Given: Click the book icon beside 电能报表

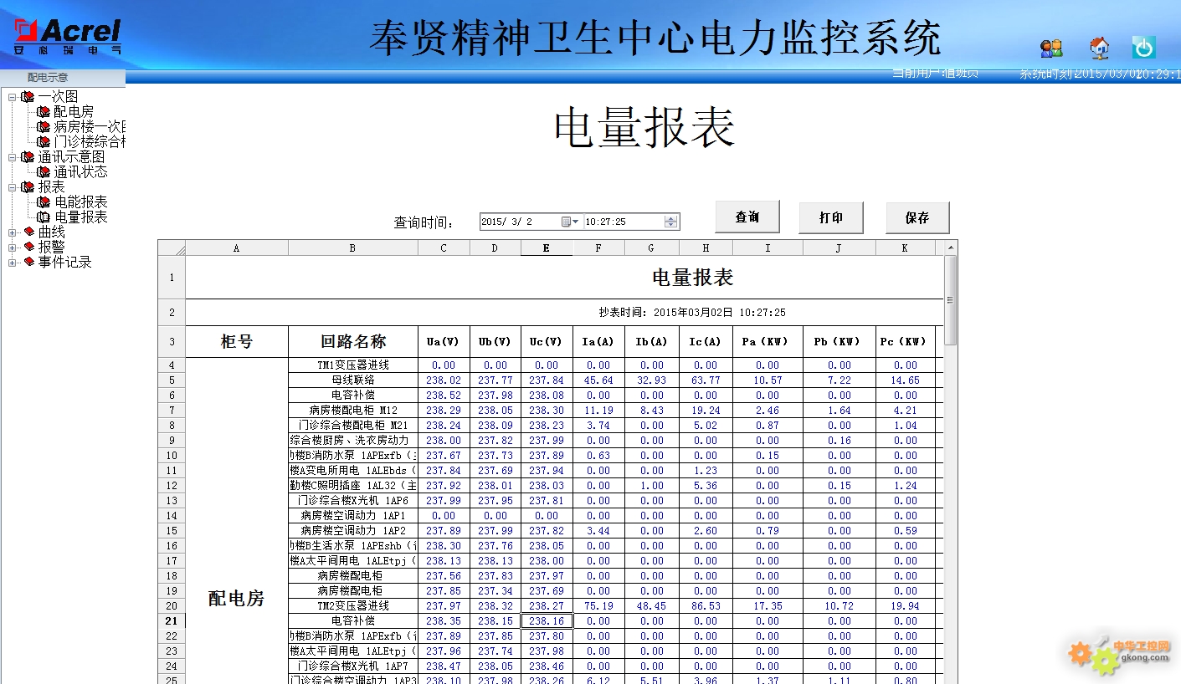Looking at the screenshot, I should tap(44, 202).
